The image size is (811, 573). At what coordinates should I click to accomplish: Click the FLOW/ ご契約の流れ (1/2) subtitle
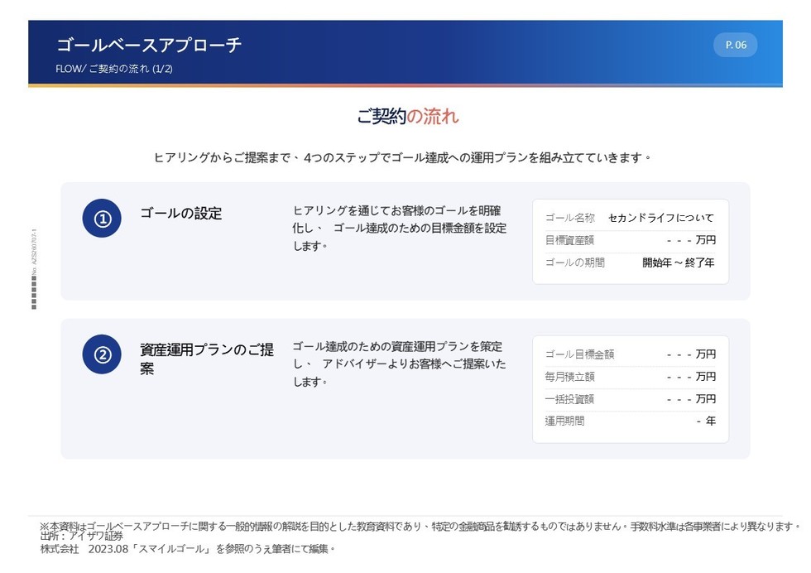(x=114, y=69)
